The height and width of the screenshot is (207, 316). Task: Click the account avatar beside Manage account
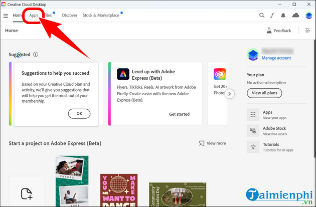point(253,54)
